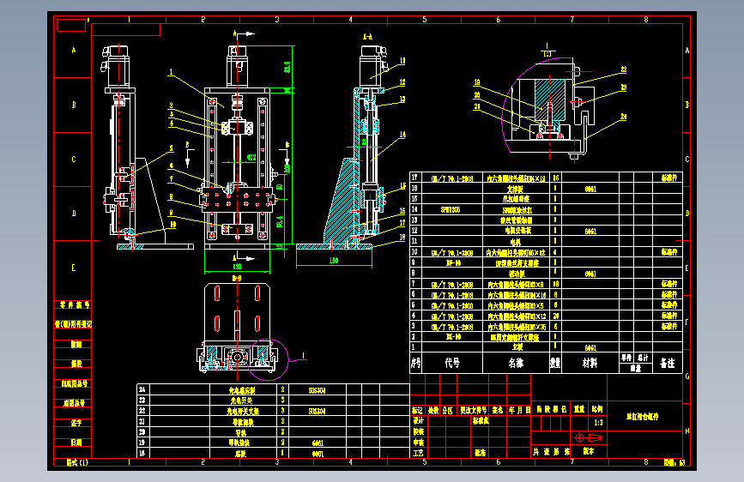Click the 日期 label in left margin
Screen dimensions: 744x482
pos(76,443)
